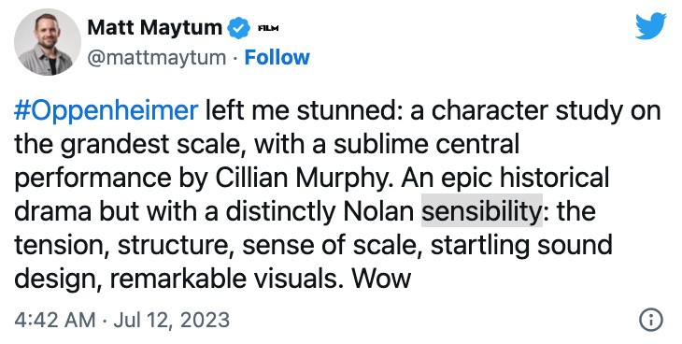The image size is (682, 344).
Task: Click the Jul 12, 2023 date
Action: 172,320
